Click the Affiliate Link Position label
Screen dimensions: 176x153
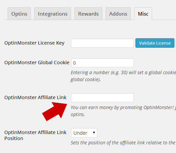pos(35,135)
